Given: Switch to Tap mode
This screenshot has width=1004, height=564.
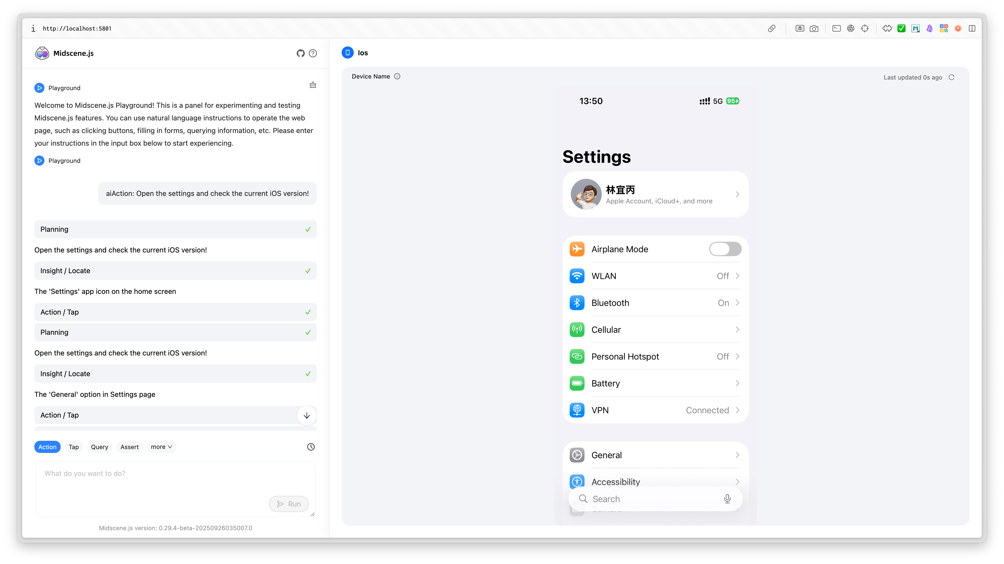Looking at the screenshot, I should [74, 447].
